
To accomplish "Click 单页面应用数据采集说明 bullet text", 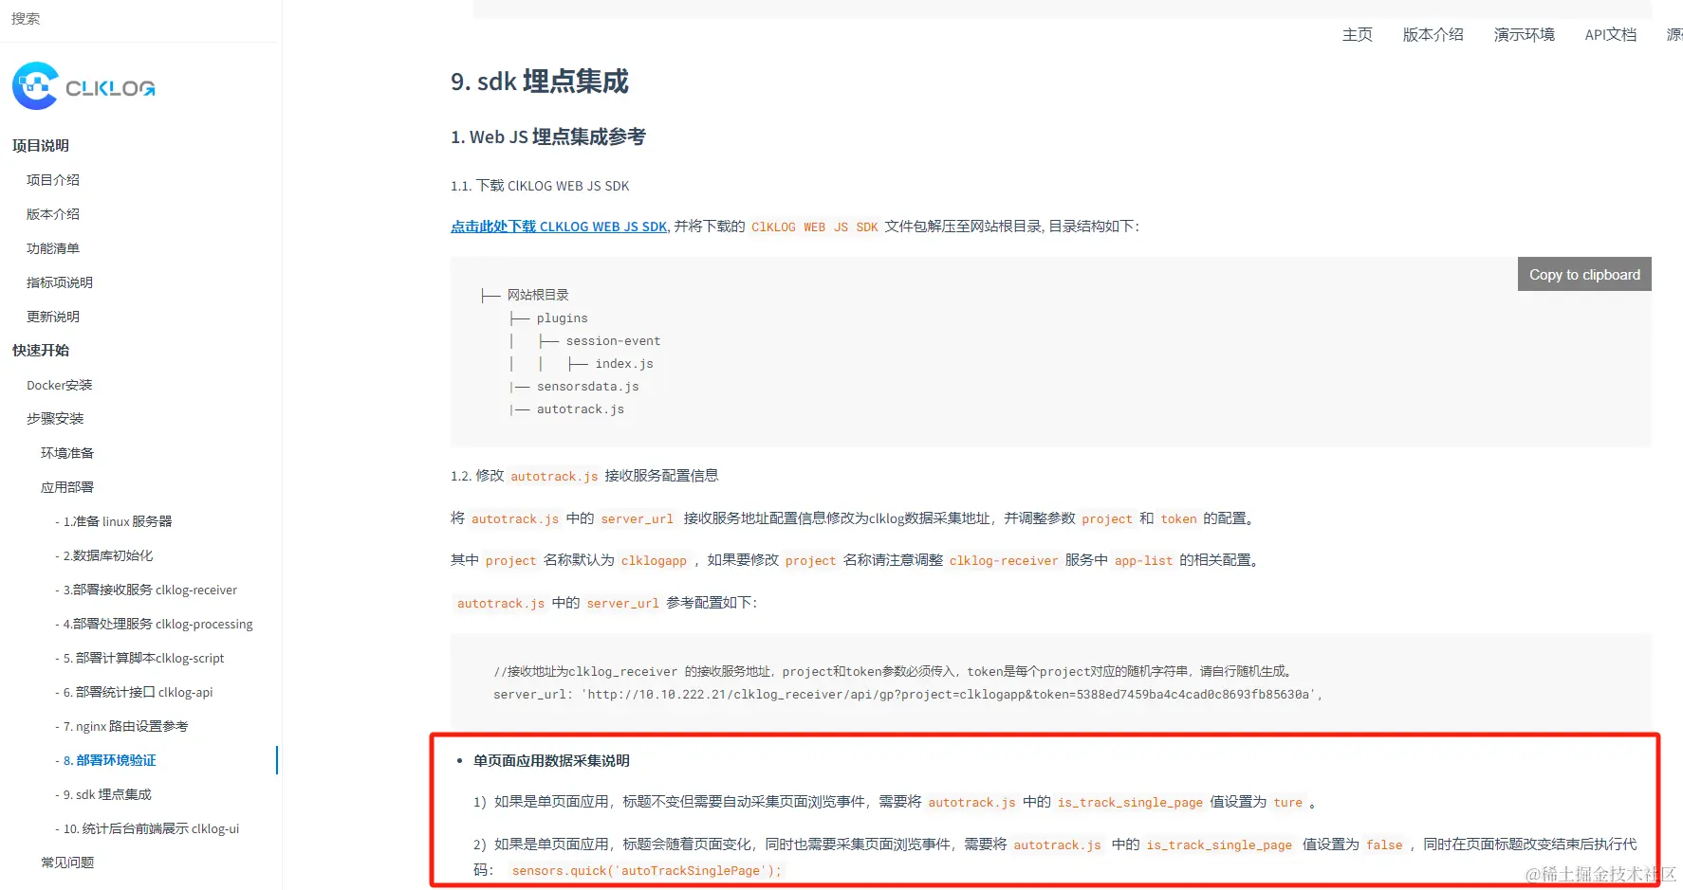I will [551, 760].
